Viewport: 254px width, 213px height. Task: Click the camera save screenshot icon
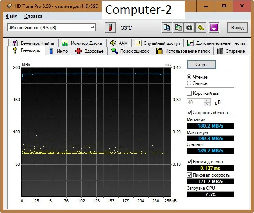pyautogui.click(x=190, y=28)
